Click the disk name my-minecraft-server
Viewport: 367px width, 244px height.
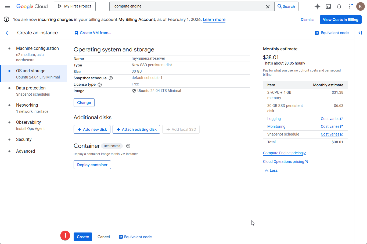[148, 58]
